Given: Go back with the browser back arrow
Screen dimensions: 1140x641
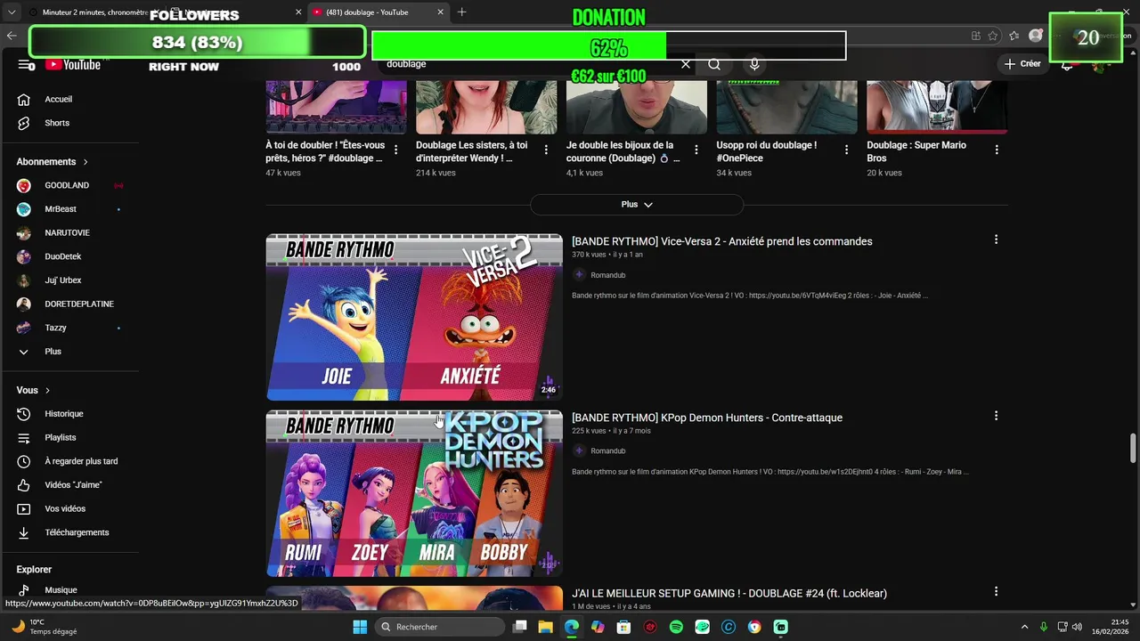Looking at the screenshot, I should click(x=12, y=36).
